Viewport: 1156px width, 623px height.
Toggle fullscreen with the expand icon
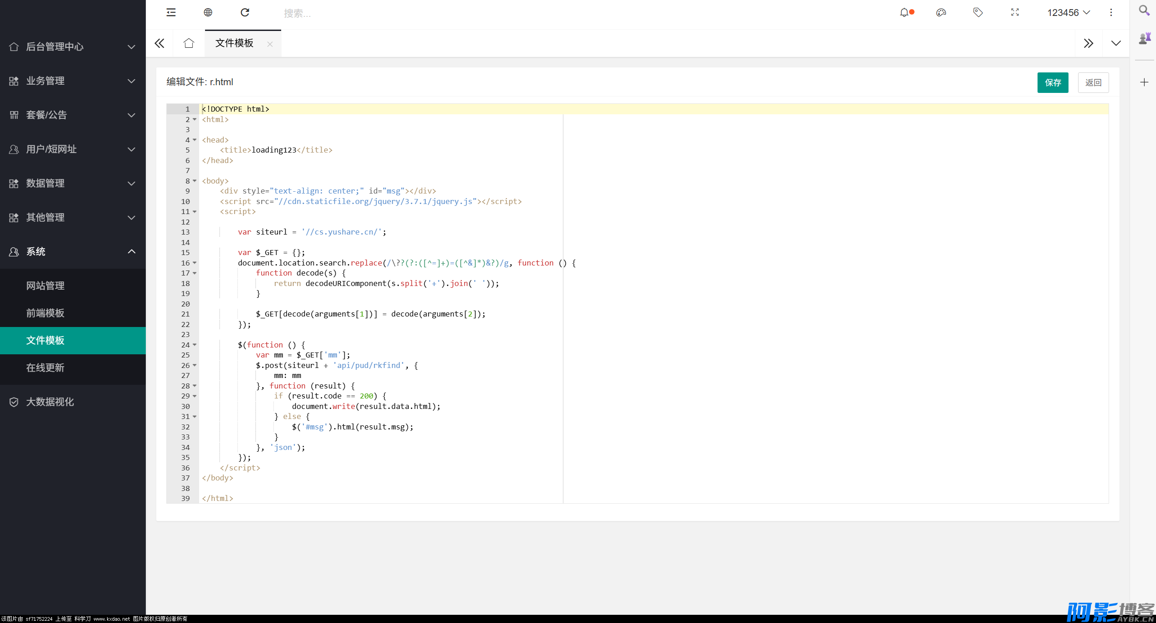pos(1015,13)
